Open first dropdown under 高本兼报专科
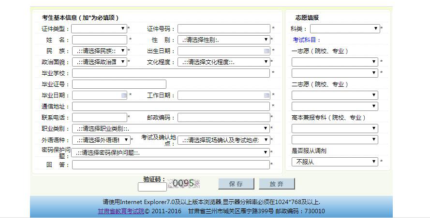Image resolution: width=430 pixels, height=218 pixels. click(335, 128)
